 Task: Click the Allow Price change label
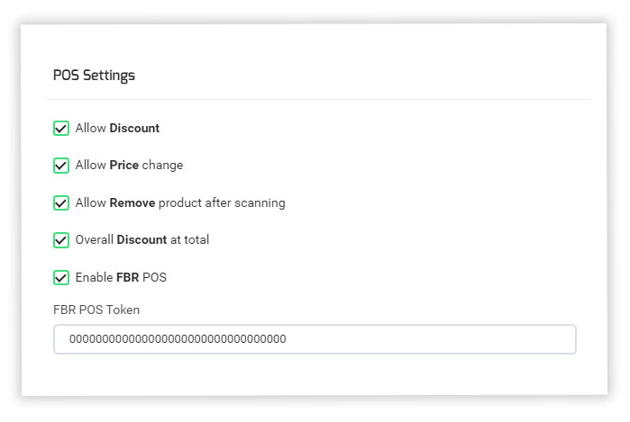pyautogui.click(x=129, y=166)
